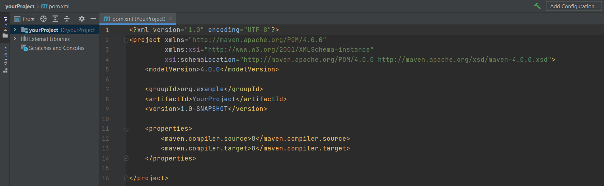The height and width of the screenshot is (186, 604).
Task: Expand the yourProject tree node
Action: [x=15, y=30]
